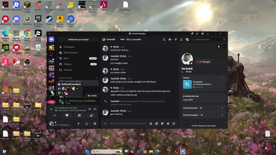Share your screen in voice panel
The width and height of the screenshot is (276, 155).
(67, 116)
